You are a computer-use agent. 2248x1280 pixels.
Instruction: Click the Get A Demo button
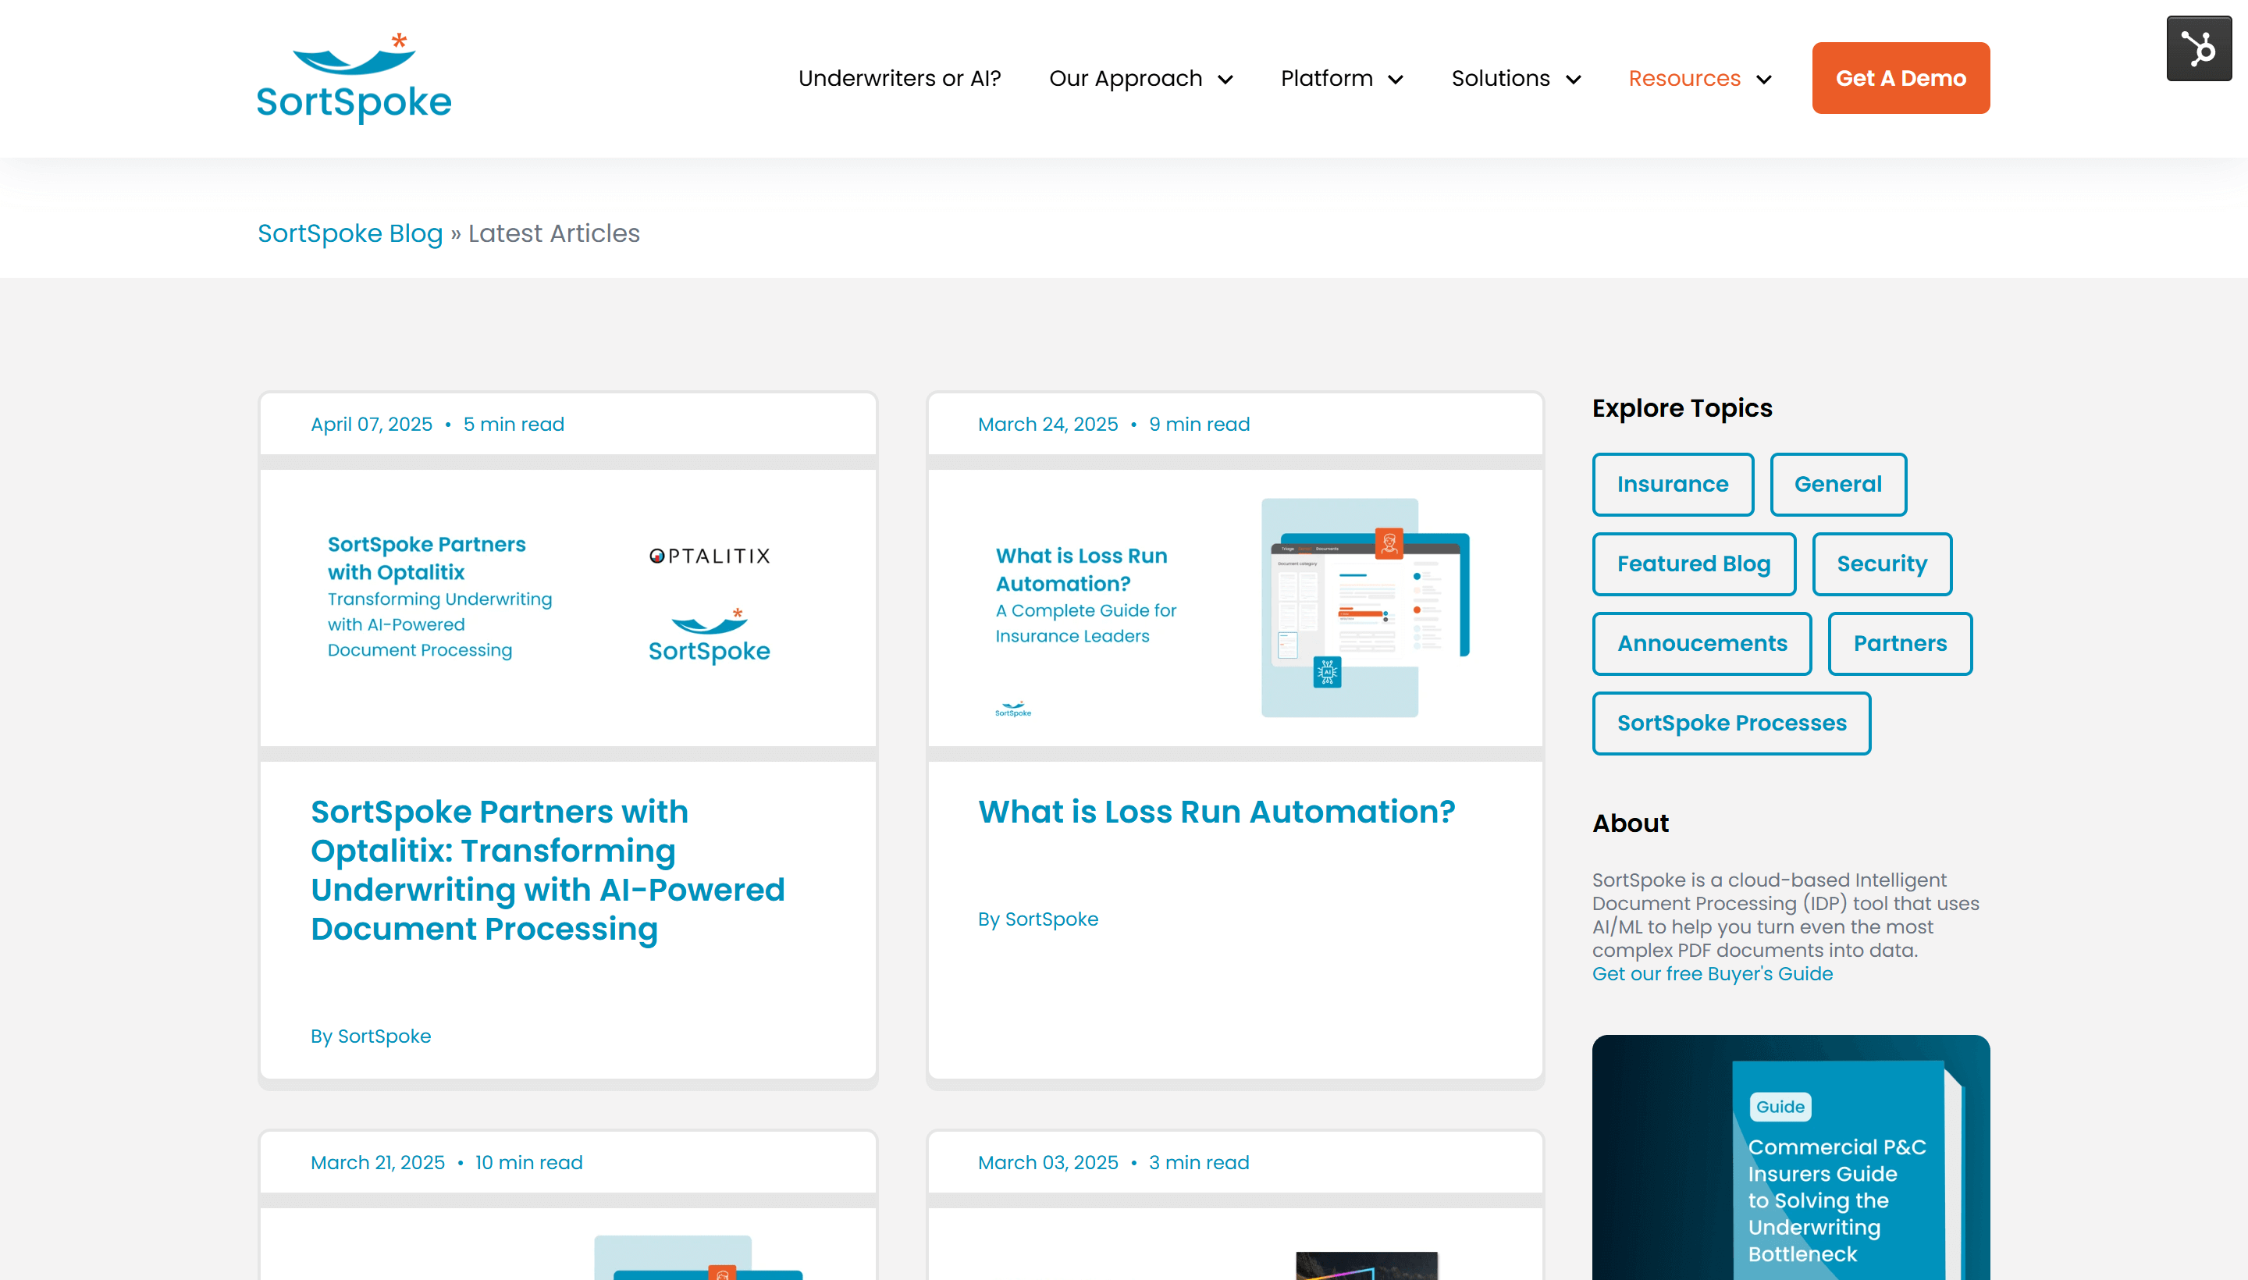pos(1901,78)
